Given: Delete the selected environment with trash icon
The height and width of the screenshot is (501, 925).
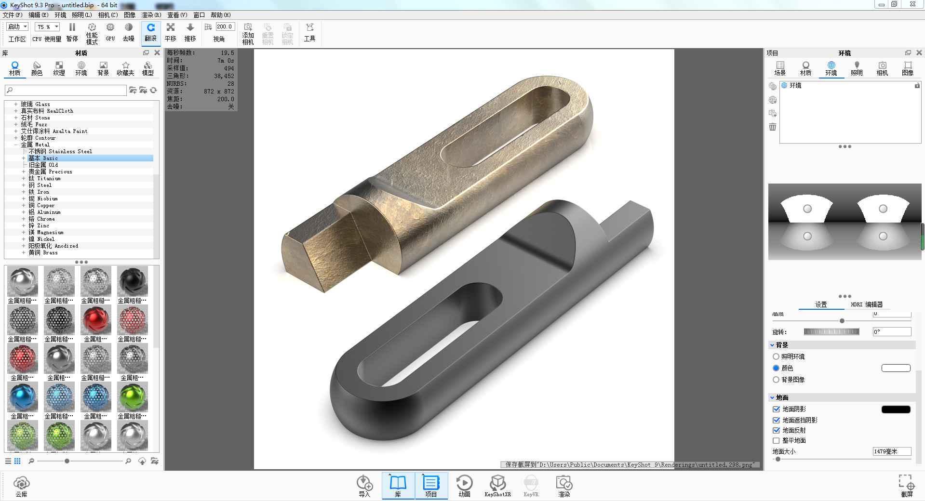Looking at the screenshot, I should coord(773,127).
